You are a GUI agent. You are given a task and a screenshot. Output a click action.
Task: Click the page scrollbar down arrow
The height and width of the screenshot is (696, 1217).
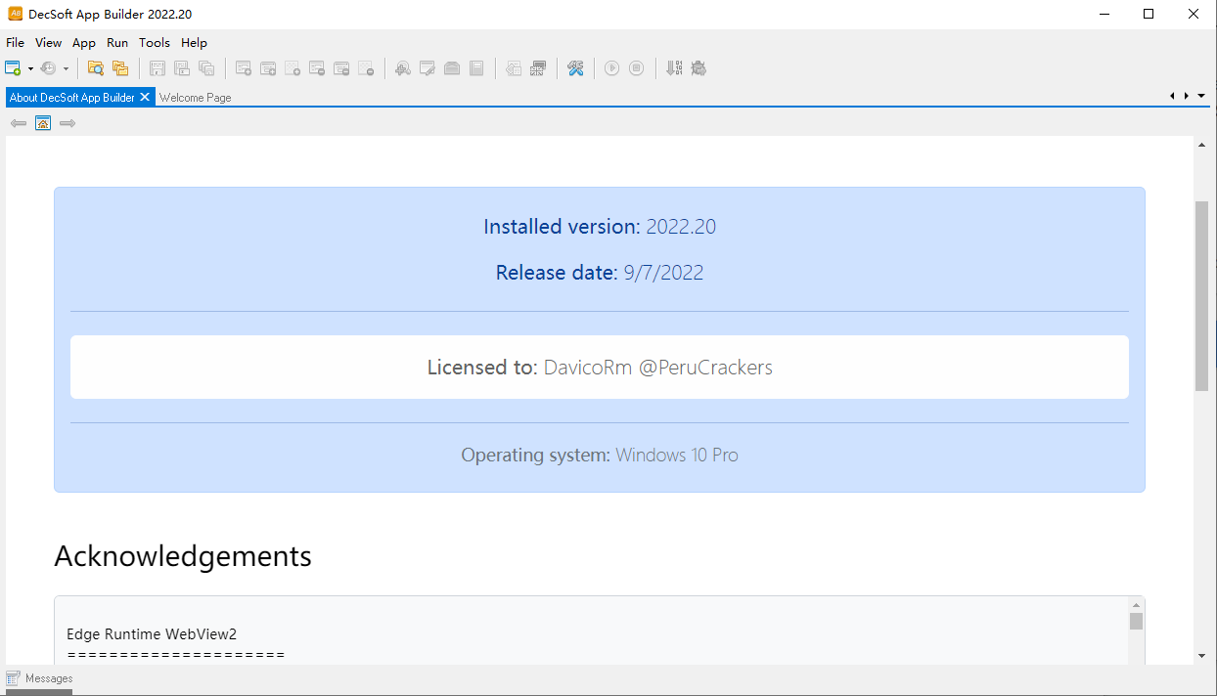[1201, 655]
